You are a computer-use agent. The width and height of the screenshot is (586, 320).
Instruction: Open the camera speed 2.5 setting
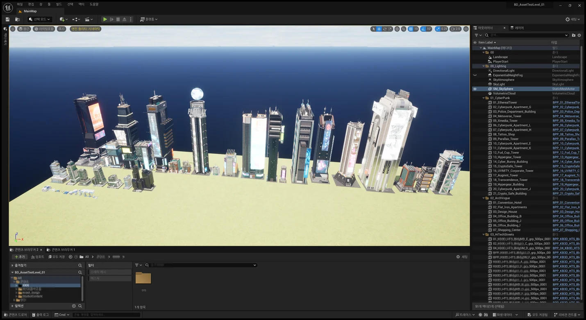click(455, 29)
